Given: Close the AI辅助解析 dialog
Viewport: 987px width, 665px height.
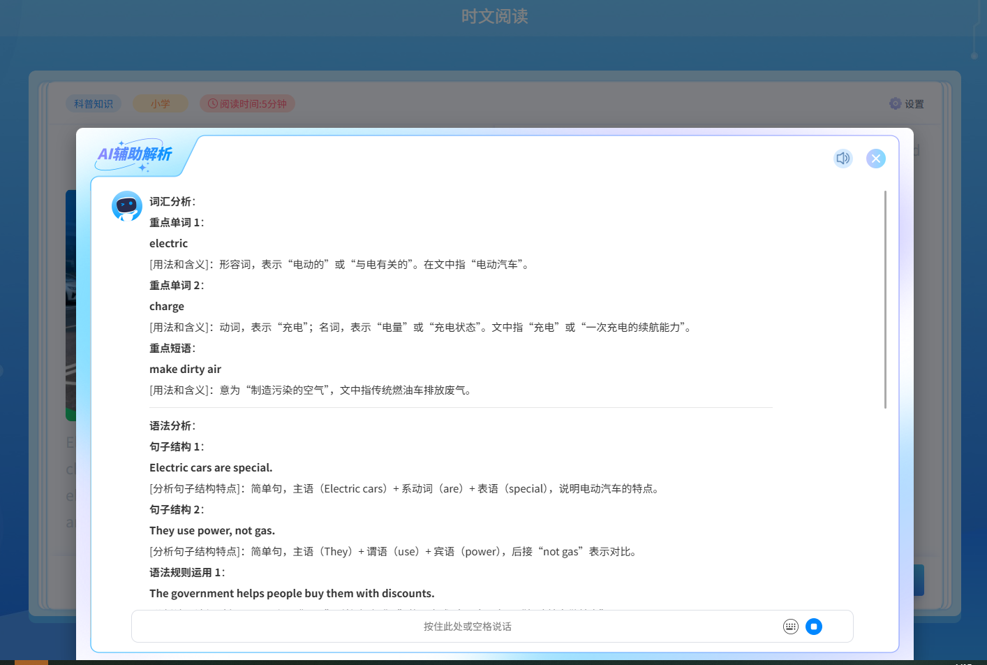Looking at the screenshot, I should [x=875, y=159].
